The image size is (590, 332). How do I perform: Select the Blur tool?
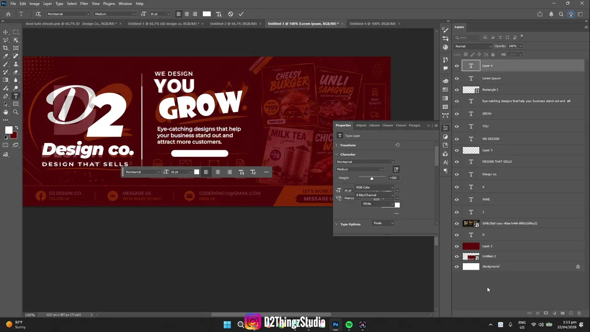(x=16, y=80)
